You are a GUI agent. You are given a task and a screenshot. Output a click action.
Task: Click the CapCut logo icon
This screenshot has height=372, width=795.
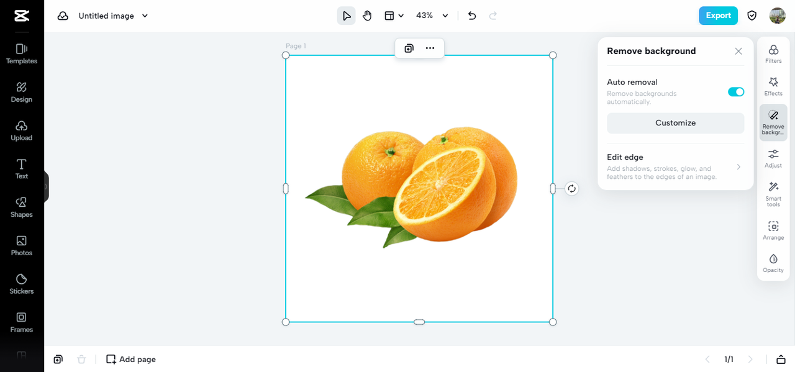point(22,16)
